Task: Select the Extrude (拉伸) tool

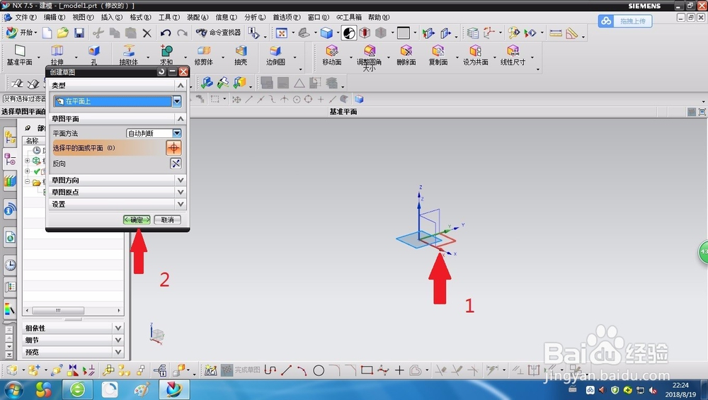Action: (x=57, y=55)
